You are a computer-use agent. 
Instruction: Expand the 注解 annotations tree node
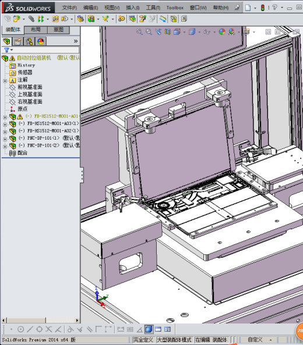[5, 81]
